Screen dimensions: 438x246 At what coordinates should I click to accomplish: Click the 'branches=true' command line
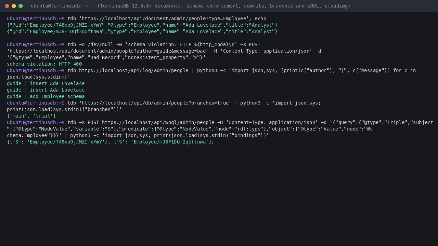[x=164, y=103]
